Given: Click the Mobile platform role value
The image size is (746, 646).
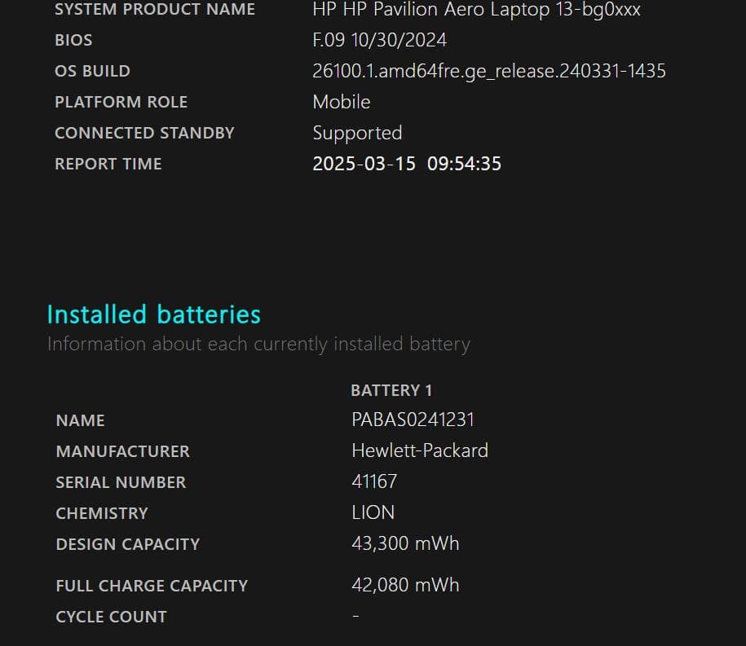Looking at the screenshot, I should point(341,102).
